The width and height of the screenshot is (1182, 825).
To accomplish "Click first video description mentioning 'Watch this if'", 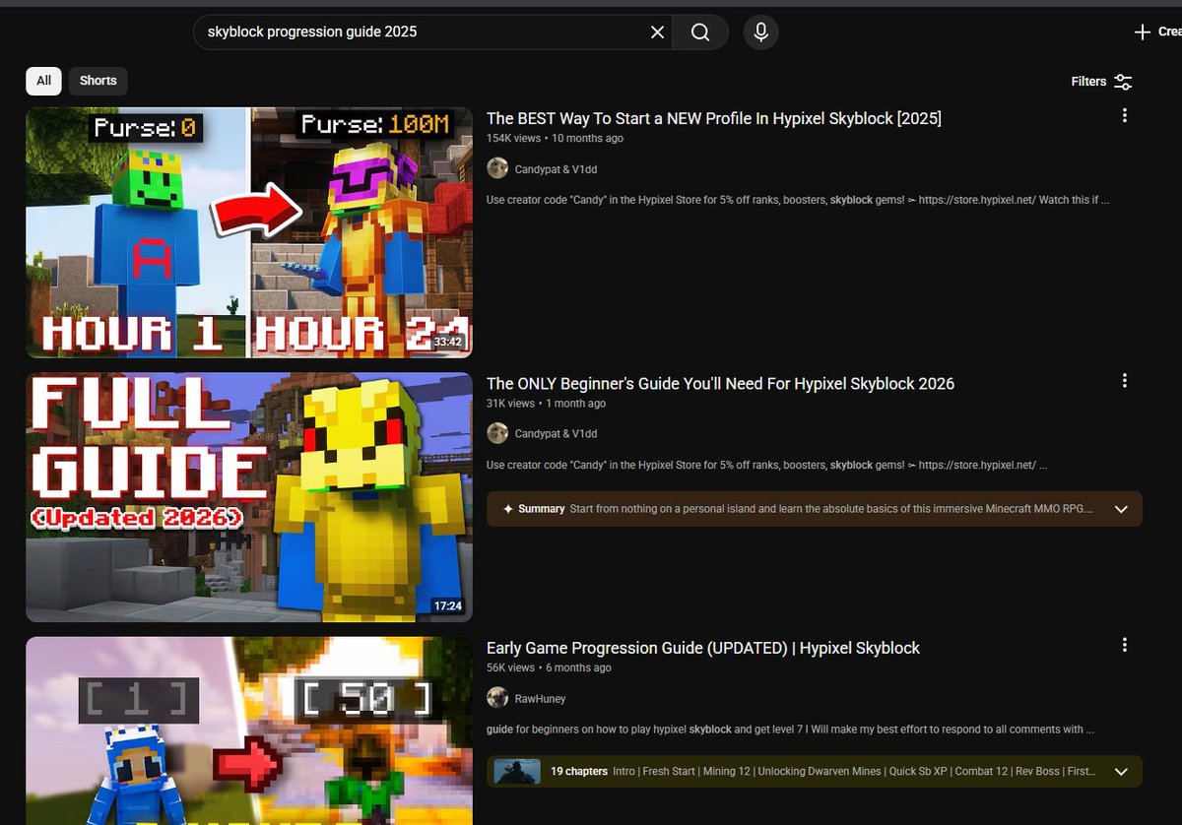I will (798, 200).
